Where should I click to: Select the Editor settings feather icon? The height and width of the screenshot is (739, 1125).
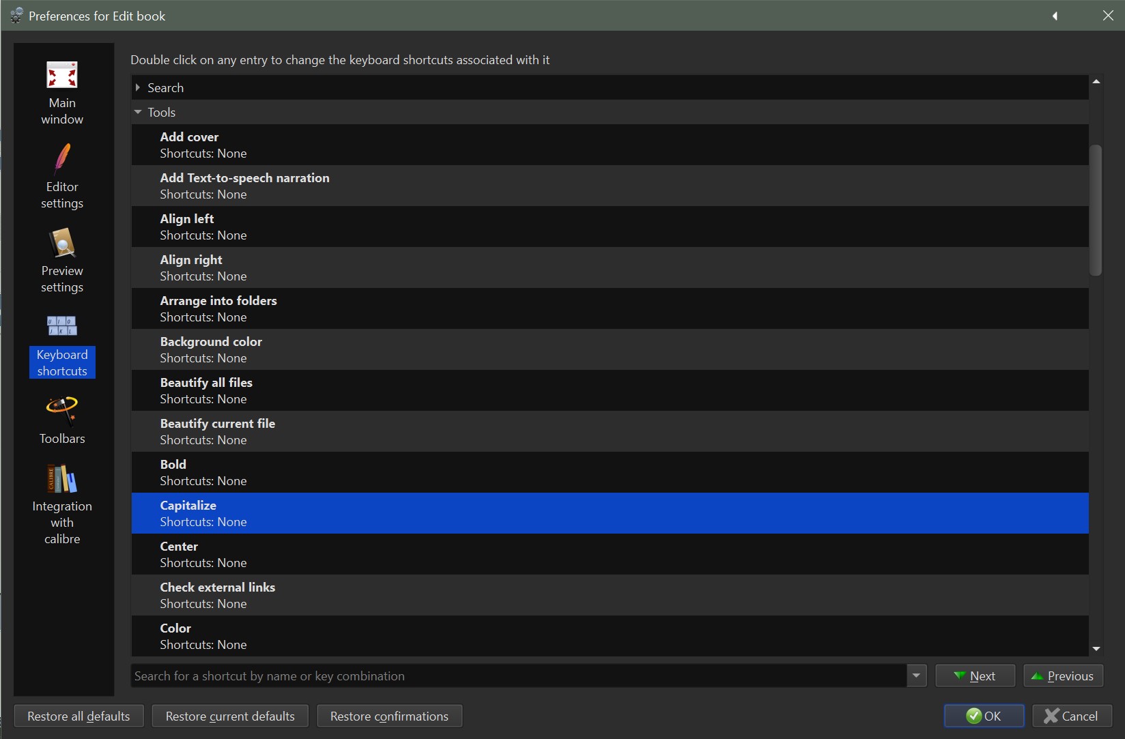click(x=62, y=160)
